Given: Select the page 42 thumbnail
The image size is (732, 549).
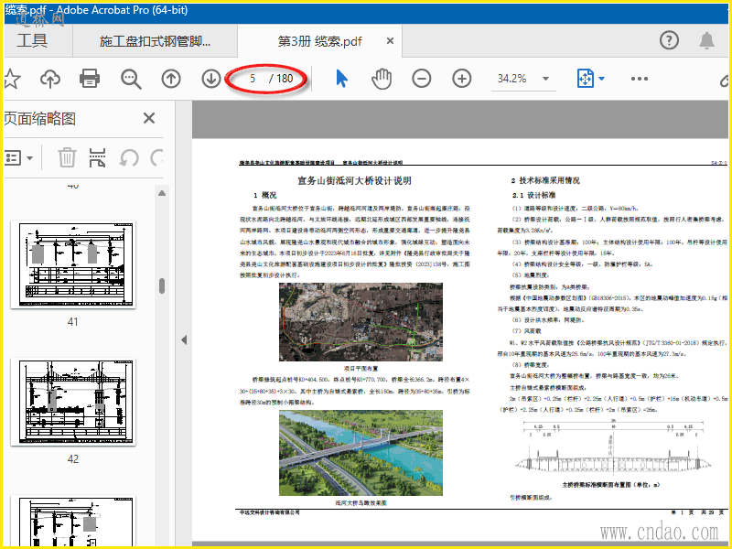Looking at the screenshot, I should tap(72, 400).
